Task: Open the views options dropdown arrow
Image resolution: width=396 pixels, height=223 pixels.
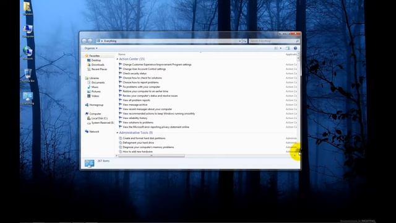Action: 280,48
